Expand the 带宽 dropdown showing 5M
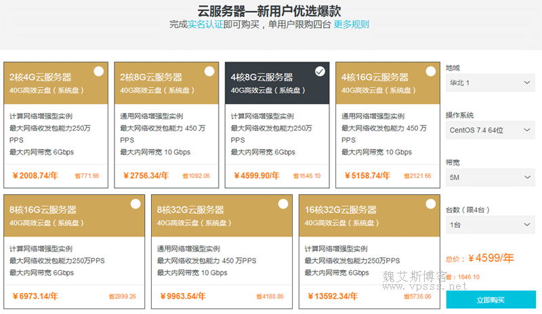The image size is (542, 314). [490, 177]
